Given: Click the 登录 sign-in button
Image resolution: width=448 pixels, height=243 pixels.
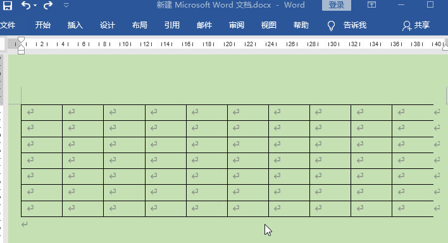Looking at the screenshot, I should (336, 5).
